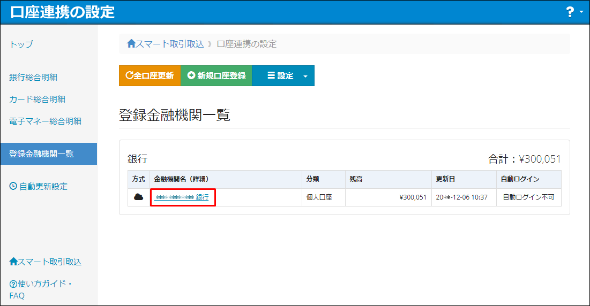Screen dimensions: 590x306
Task: Select 電子マネー総合明細 in the sidebar
Action: coord(45,121)
